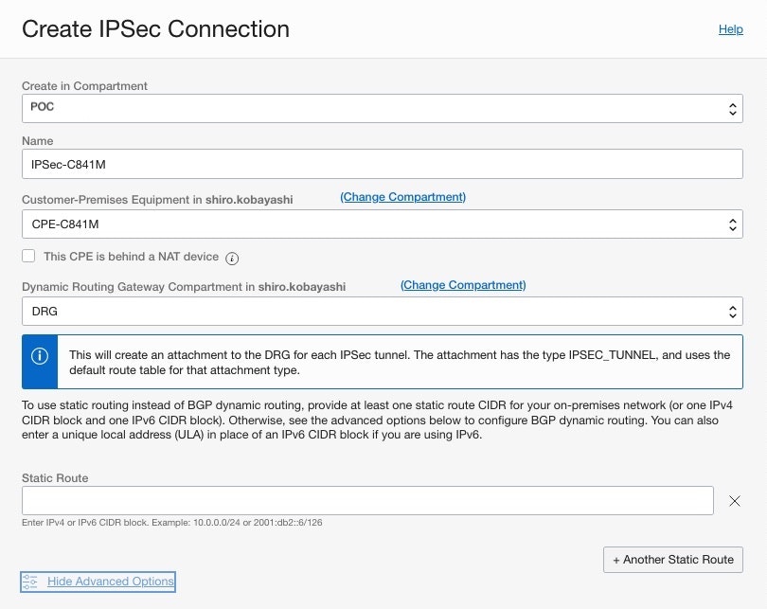
Task: Enable 'This CPE is behind a NAT device'
Action: 29,257
